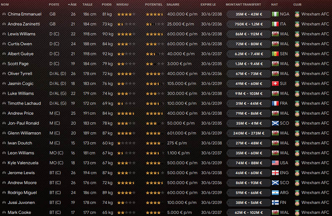The image size is (332, 216).
Task: Sort the list by the ÂGE column
Action: pyautogui.click(x=73, y=4)
